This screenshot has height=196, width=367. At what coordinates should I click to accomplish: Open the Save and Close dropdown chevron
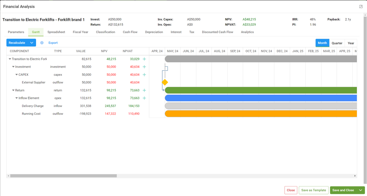[360, 190]
